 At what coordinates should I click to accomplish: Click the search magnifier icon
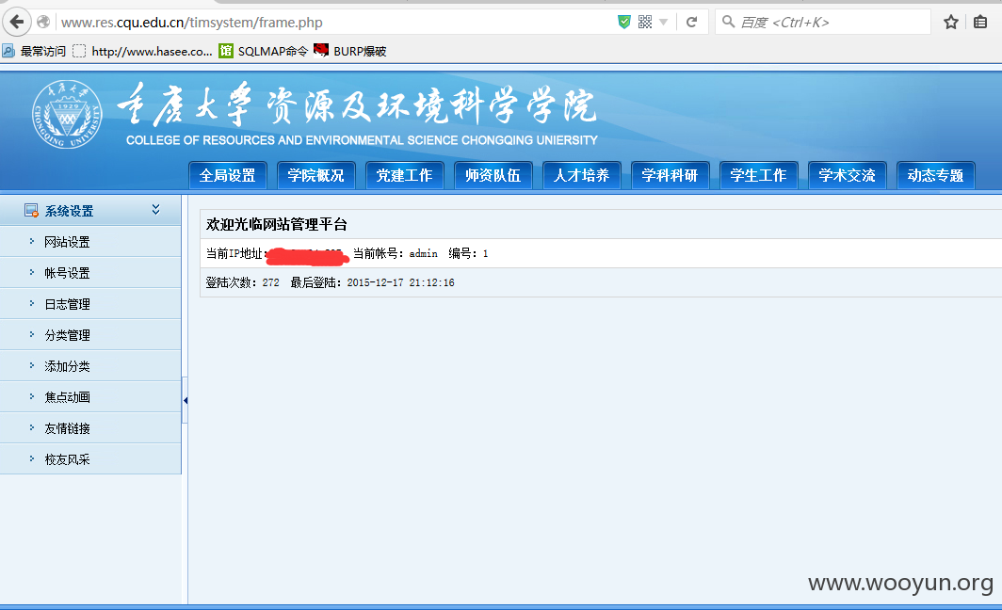[728, 22]
